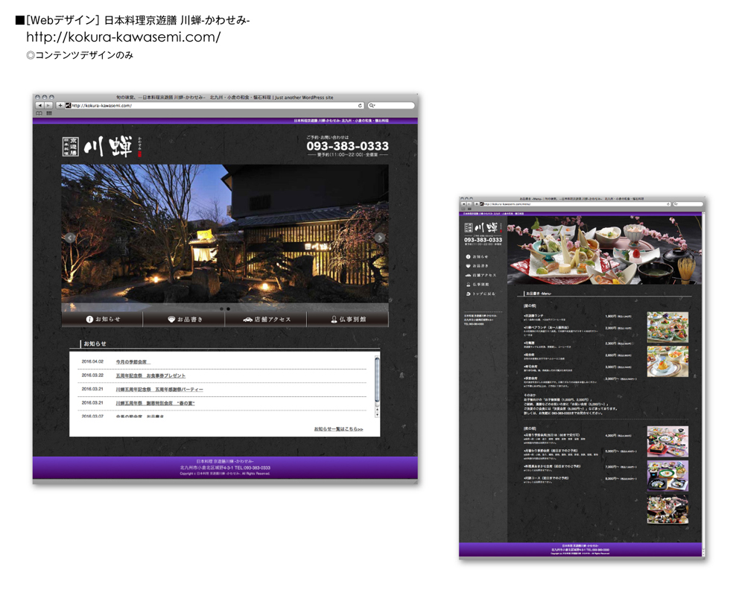This screenshot has height=596, width=745.
Task: Show the next slide with the right carousel arrow
Action: tap(379, 238)
